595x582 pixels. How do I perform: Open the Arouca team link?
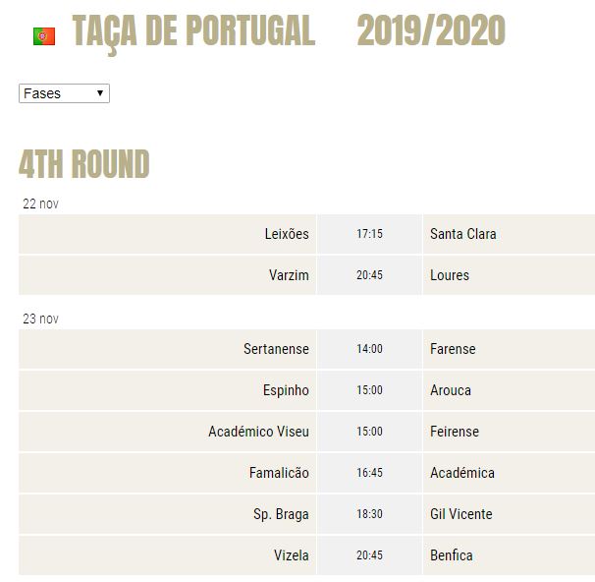pos(451,390)
